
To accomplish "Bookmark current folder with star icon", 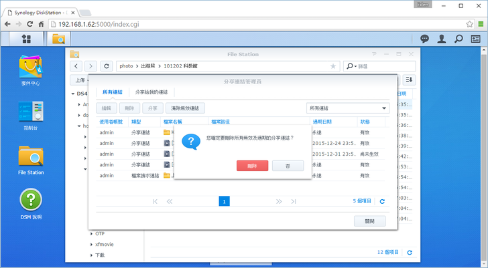I will [333, 66].
